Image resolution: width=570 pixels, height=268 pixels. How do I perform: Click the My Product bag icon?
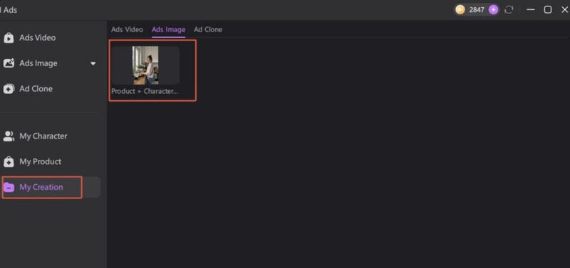coord(9,161)
